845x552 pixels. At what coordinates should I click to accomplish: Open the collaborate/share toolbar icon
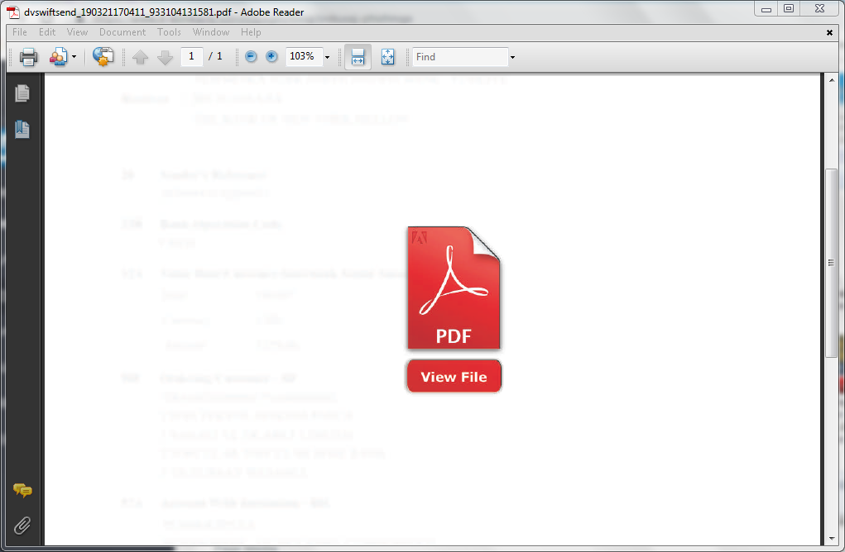59,57
